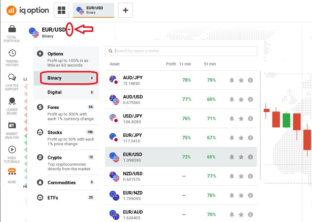
Task: Open Video Tutorials play icon
Action: pyautogui.click(x=12, y=150)
